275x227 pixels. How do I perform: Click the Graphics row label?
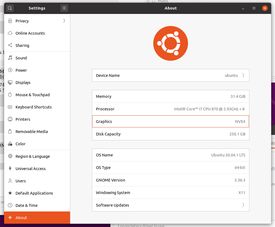coord(104,122)
